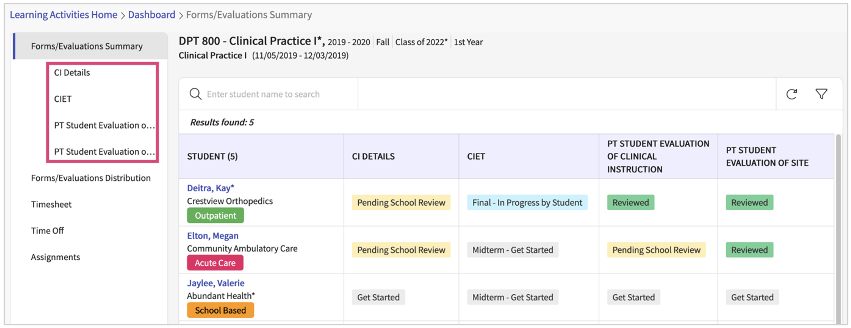This screenshot has height=328, width=851.
Task: Click Final - In Progress by Student status
Action: pyautogui.click(x=527, y=203)
